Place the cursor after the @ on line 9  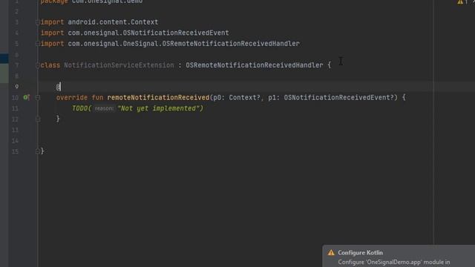pyautogui.click(x=60, y=88)
